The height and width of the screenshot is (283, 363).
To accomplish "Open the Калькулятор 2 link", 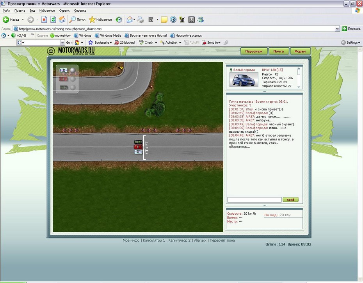I will click(x=179, y=240).
